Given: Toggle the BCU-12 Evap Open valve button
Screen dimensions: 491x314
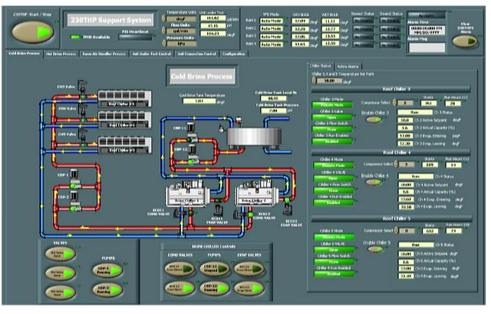Looking at the screenshot, I should click(x=249, y=288).
